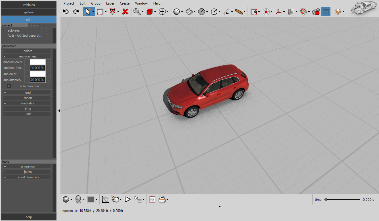Open the Group menu

(96, 3)
